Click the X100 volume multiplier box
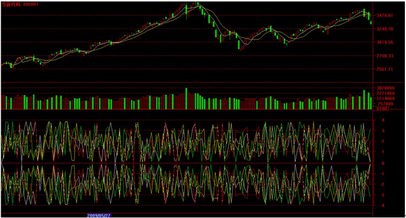 click(381, 109)
